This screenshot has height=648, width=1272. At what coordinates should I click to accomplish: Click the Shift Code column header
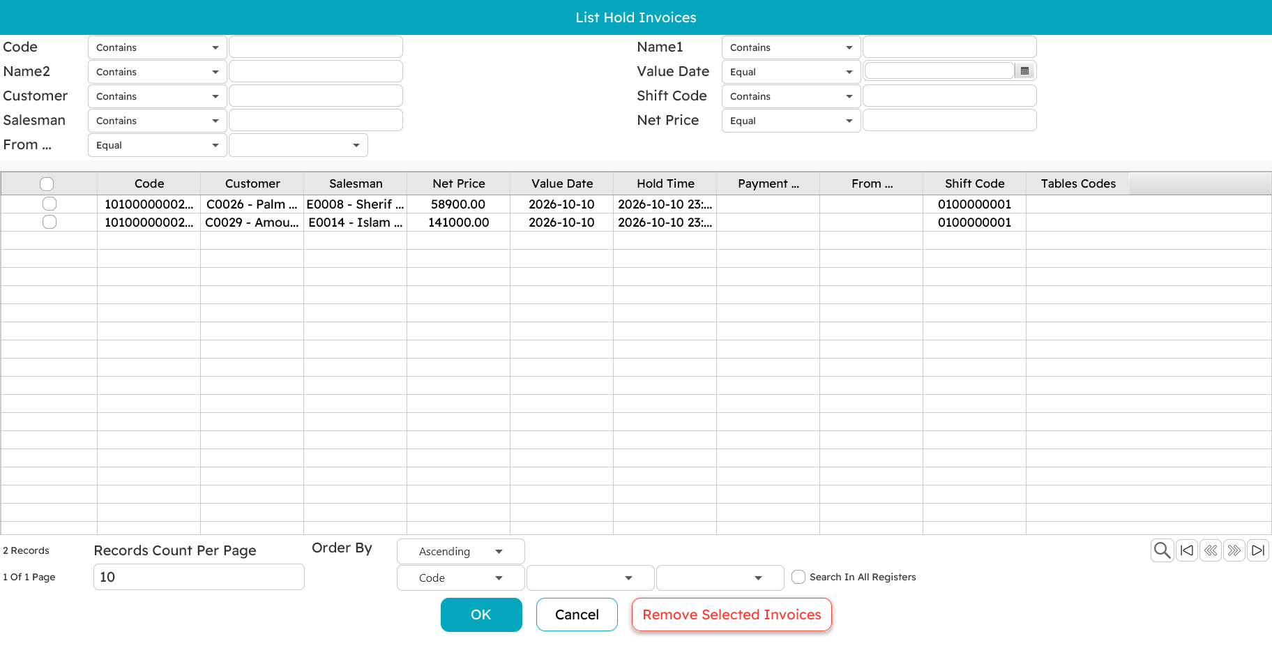pyautogui.click(x=975, y=183)
